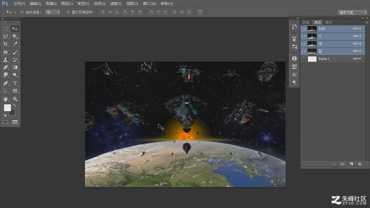This screenshot has height=208, width=370.
Task: Select the Path Selection arrow tool
Action: pos(5,91)
